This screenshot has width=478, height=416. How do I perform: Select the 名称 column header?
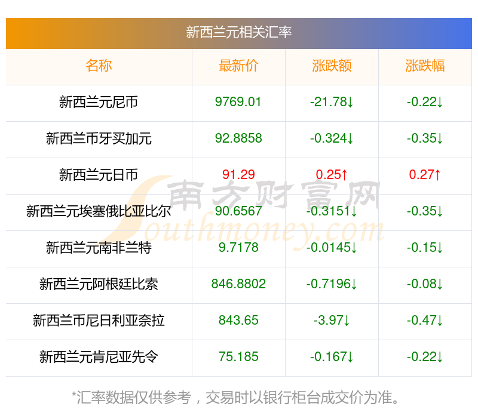[99, 66]
